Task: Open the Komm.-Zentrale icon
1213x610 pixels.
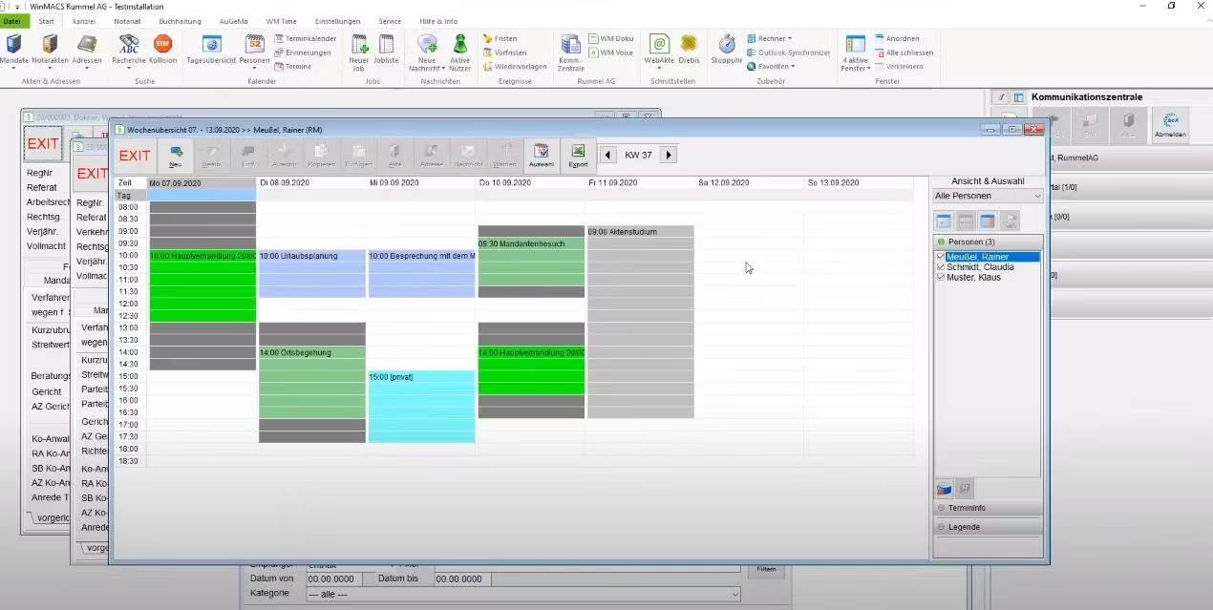Action: click(570, 53)
